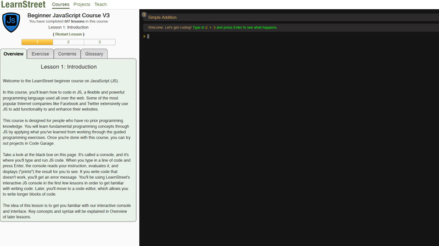Image resolution: width=439 pixels, height=246 pixels.
Task: Open the Courses menu
Action: tap(60, 4)
